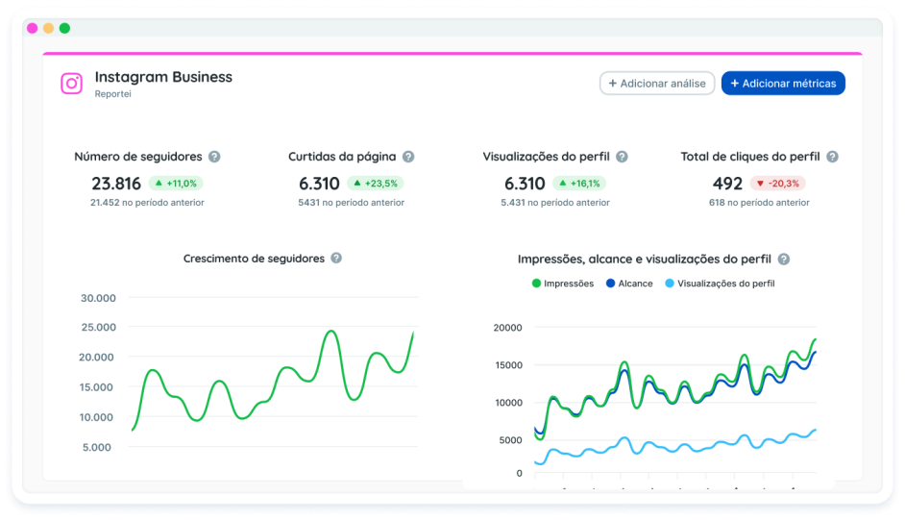Open help for Impressões, alcance chart title

coord(784,260)
